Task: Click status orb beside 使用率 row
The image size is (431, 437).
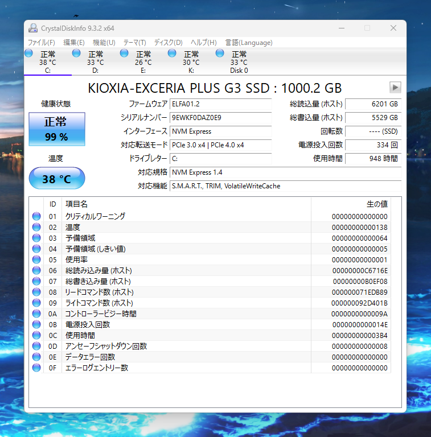Action: [x=36, y=259]
